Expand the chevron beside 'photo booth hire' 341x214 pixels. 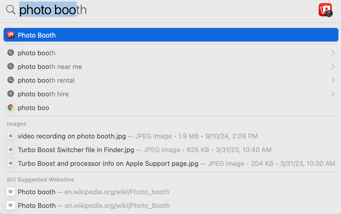point(333,94)
